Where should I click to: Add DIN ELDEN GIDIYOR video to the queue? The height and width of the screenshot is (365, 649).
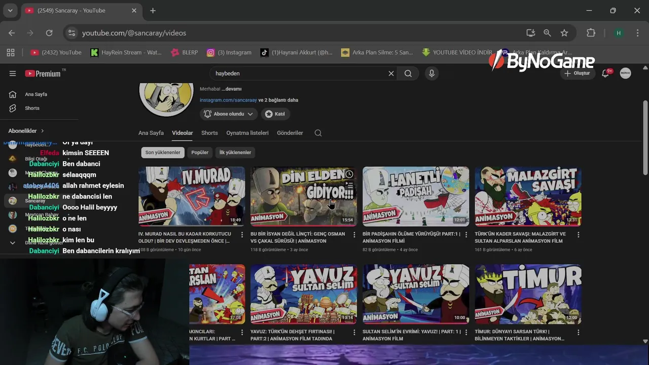349,186
